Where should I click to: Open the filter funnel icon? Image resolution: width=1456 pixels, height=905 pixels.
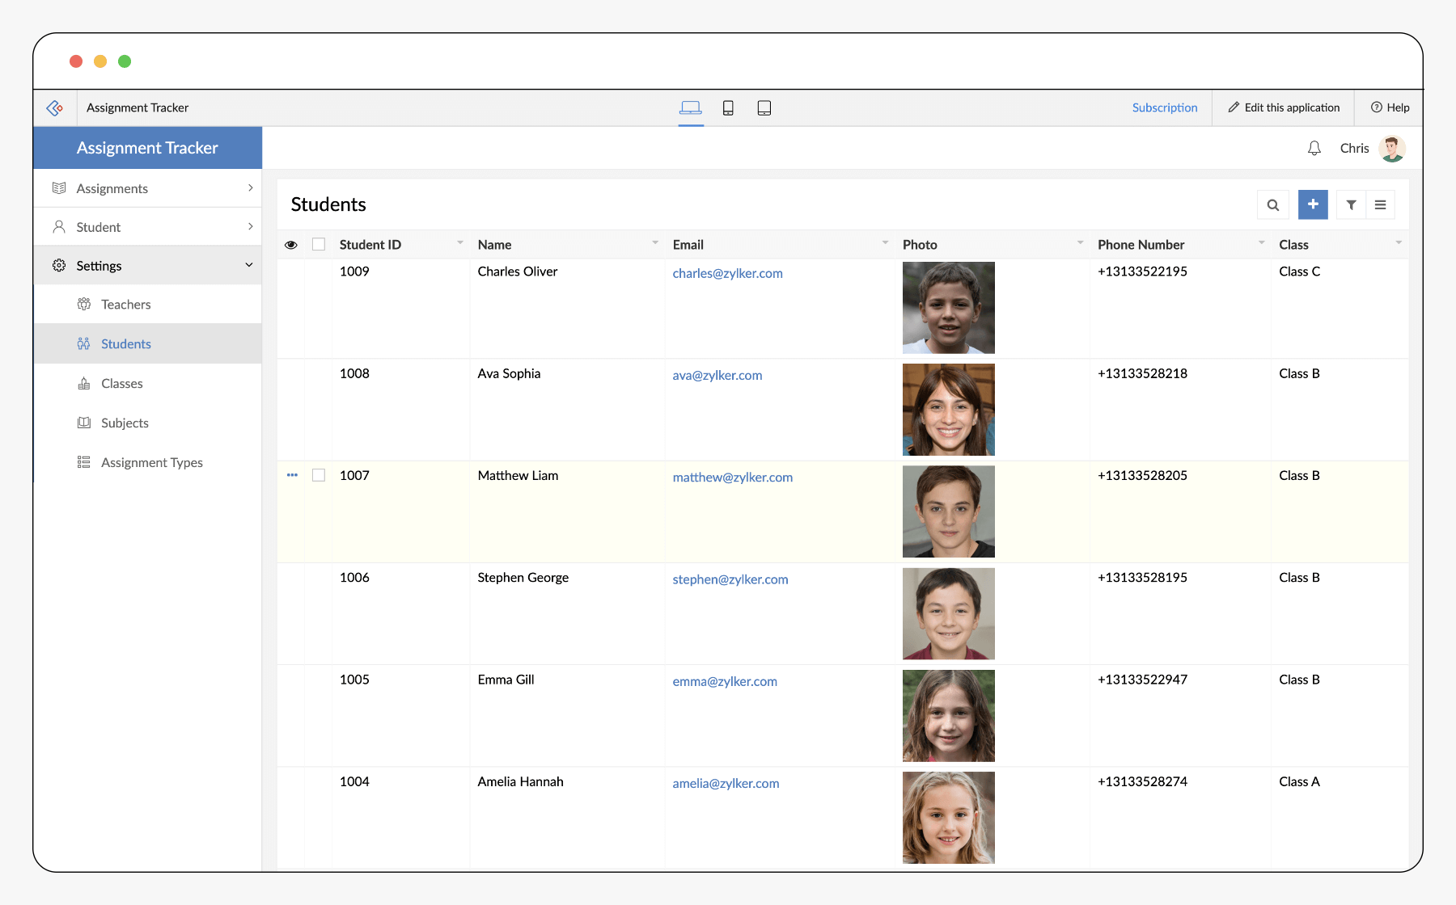pyautogui.click(x=1351, y=205)
